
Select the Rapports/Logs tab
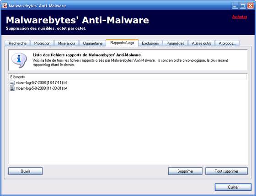pos(123,43)
